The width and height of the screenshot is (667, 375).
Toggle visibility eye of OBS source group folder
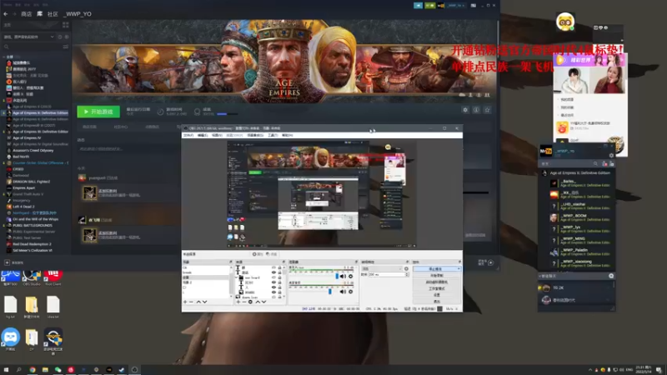point(274,277)
